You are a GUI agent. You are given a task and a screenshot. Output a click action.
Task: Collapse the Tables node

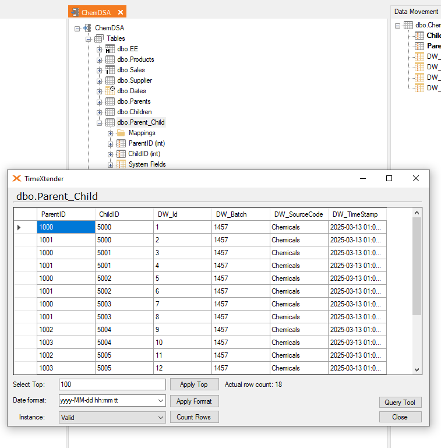pyautogui.click(x=88, y=39)
